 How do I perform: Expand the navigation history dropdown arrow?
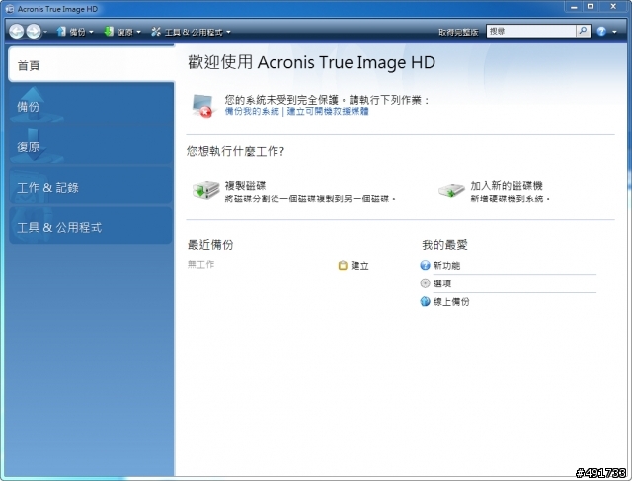pos(45,32)
